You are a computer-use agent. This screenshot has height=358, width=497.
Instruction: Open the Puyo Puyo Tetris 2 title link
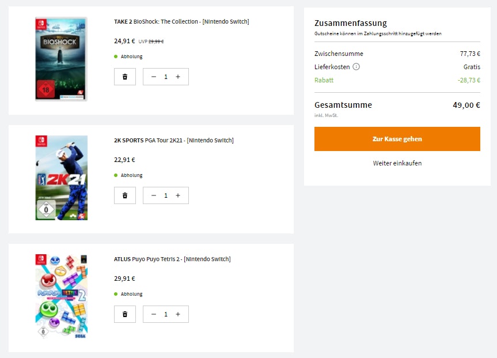pyautogui.click(x=172, y=259)
